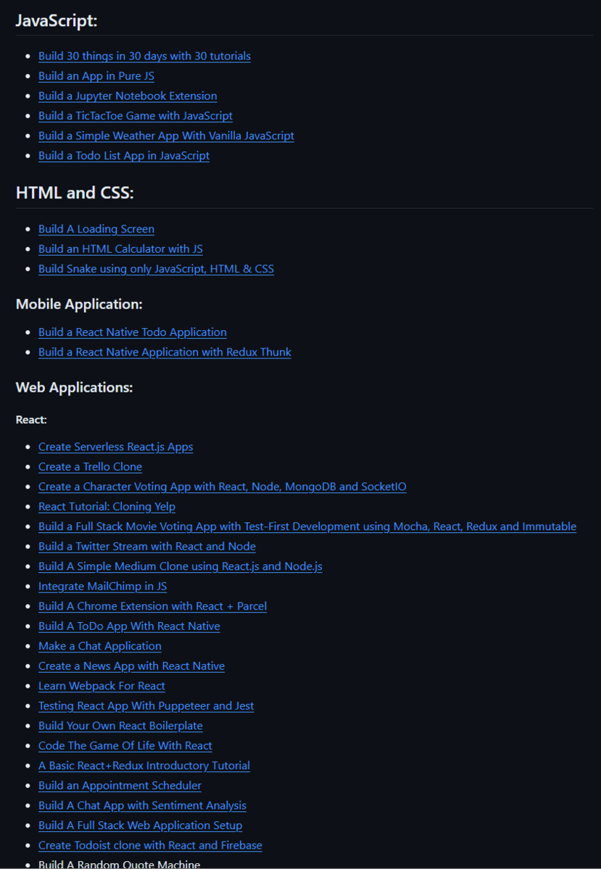
Task: Click 'Build a Twitter Stream with React and Node'
Action: pos(147,547)
